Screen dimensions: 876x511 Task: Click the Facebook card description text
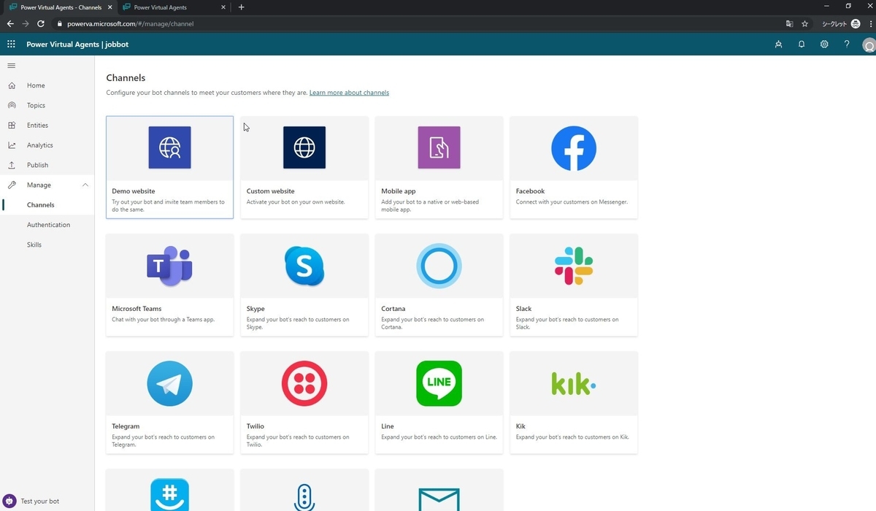pos(572,202)
